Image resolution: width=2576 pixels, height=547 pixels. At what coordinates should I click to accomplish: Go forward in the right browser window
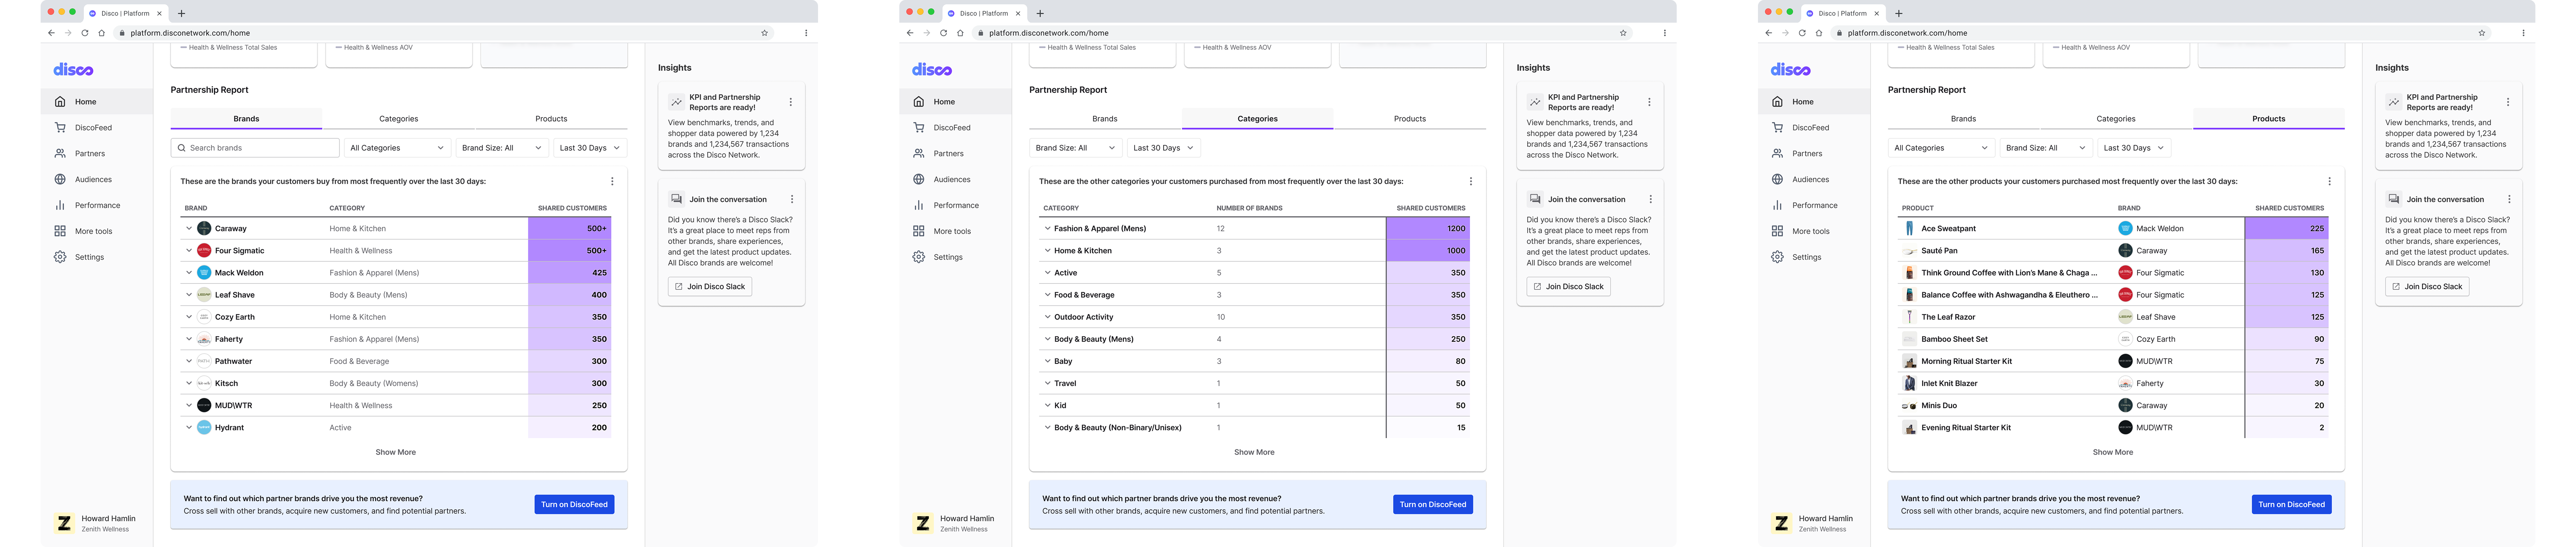click(1785, 33)
